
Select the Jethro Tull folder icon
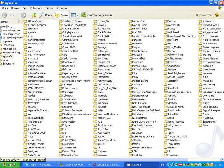pos(95,129)
